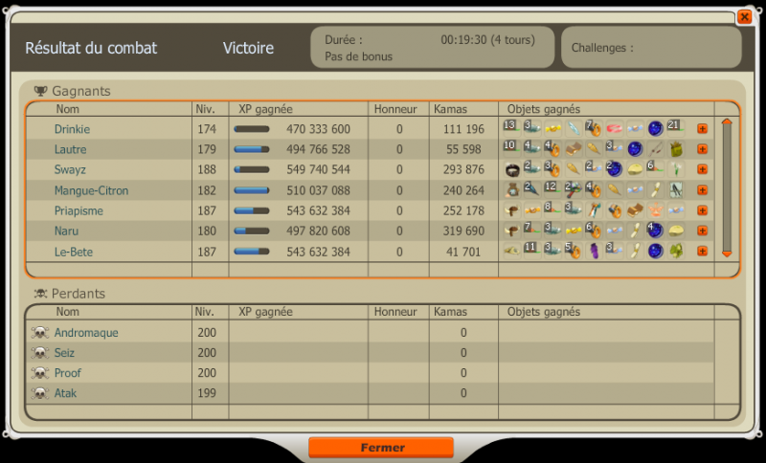Click the stack of 21 item in Drinkie's loot

pos(676,129)
